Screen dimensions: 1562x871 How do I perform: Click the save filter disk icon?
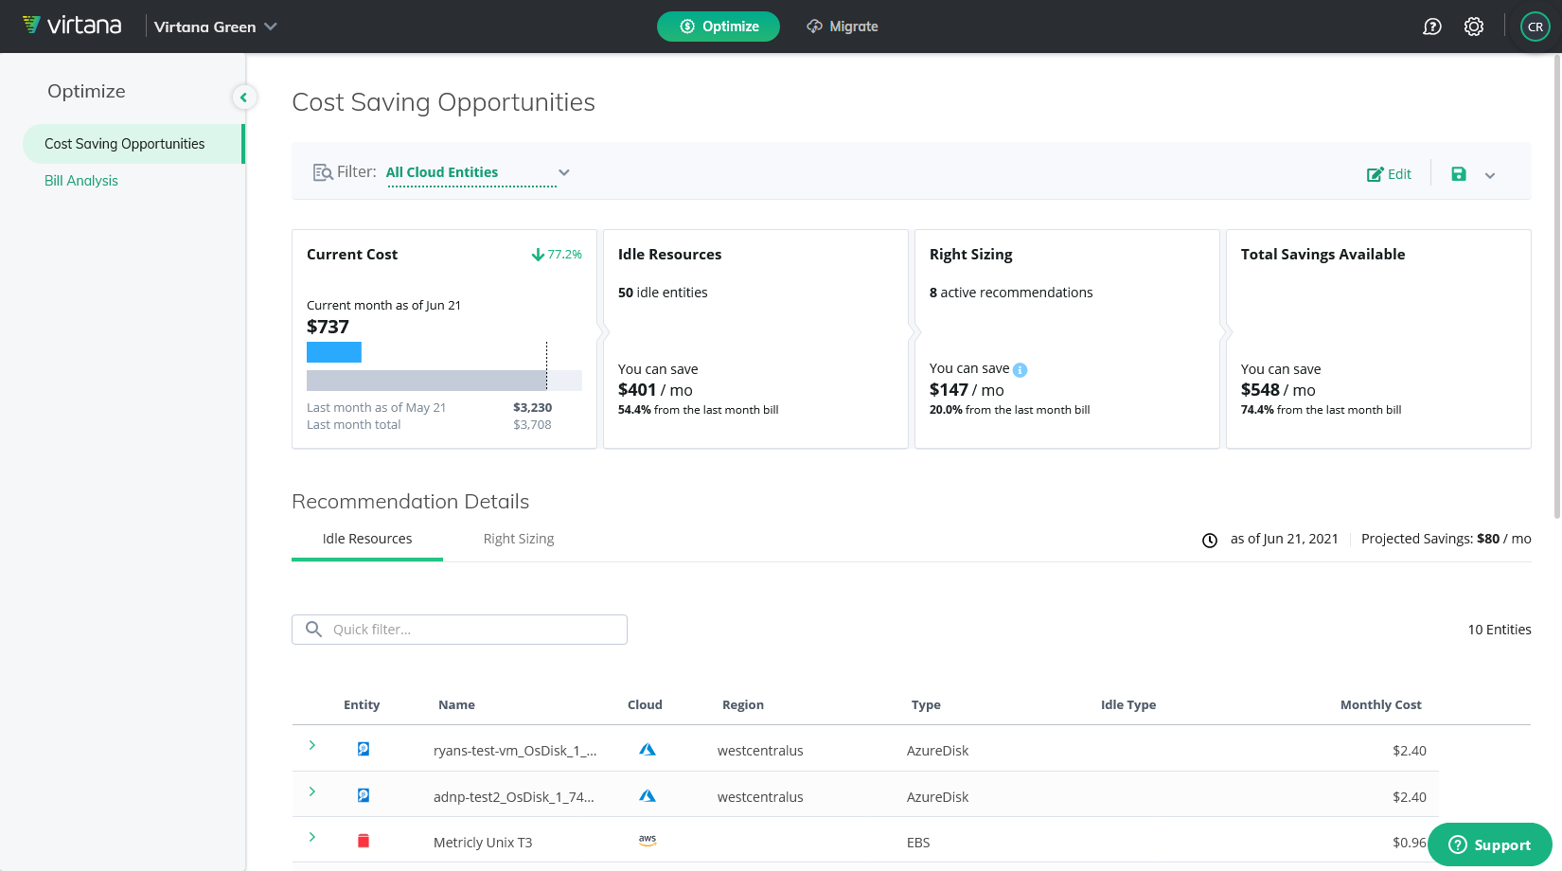click(1459, 174)
